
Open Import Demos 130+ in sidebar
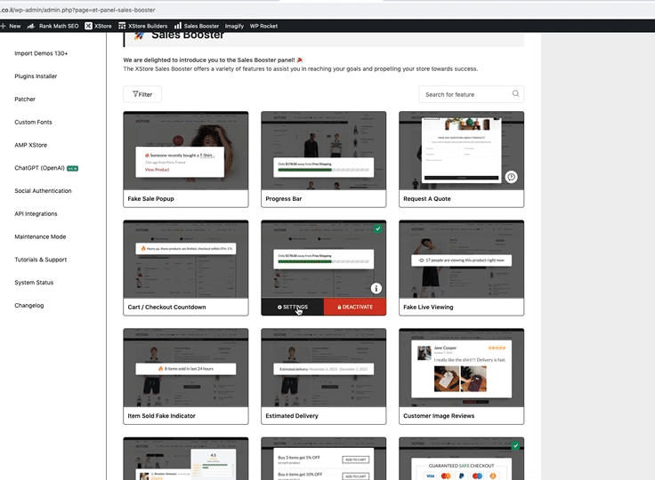click(41, 53)
